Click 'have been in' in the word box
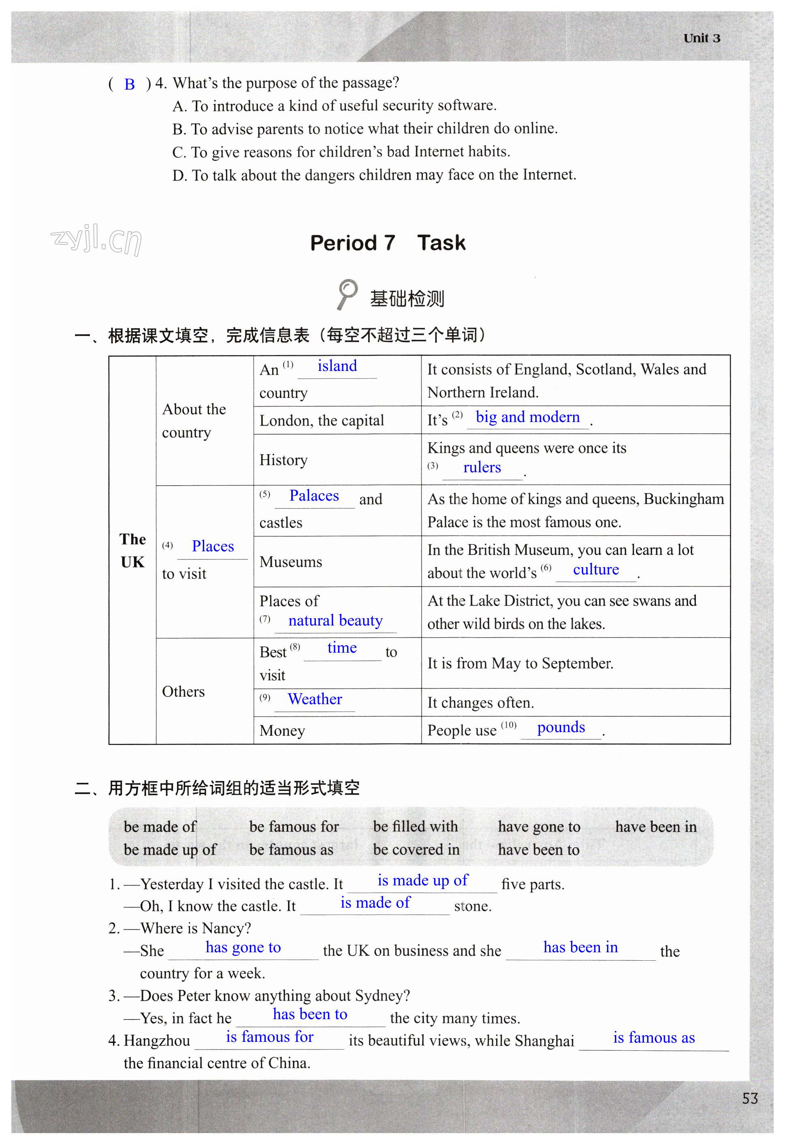 click(656, 827)
